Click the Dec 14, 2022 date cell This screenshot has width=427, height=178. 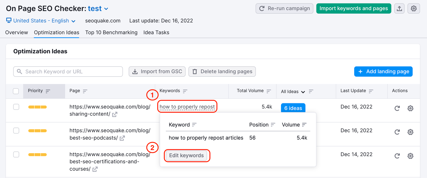click(x=356, y=154)
